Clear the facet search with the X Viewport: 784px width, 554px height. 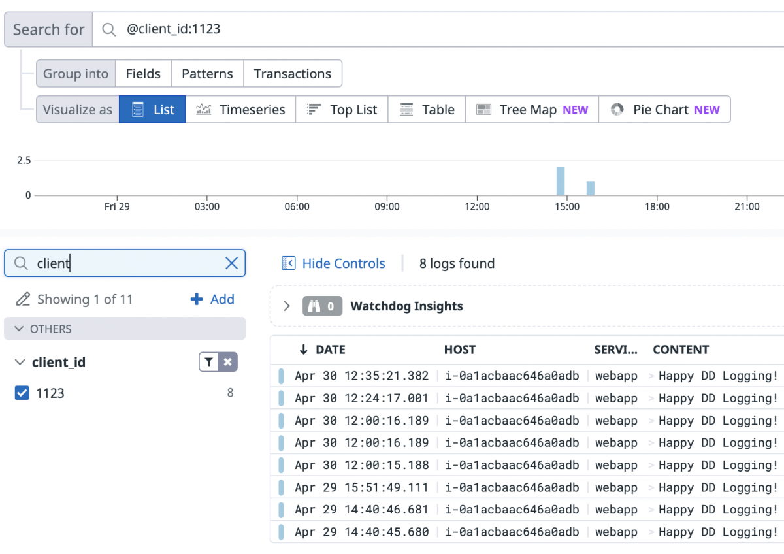231,263
